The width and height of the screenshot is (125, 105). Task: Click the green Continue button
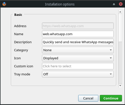click(111, 98)
